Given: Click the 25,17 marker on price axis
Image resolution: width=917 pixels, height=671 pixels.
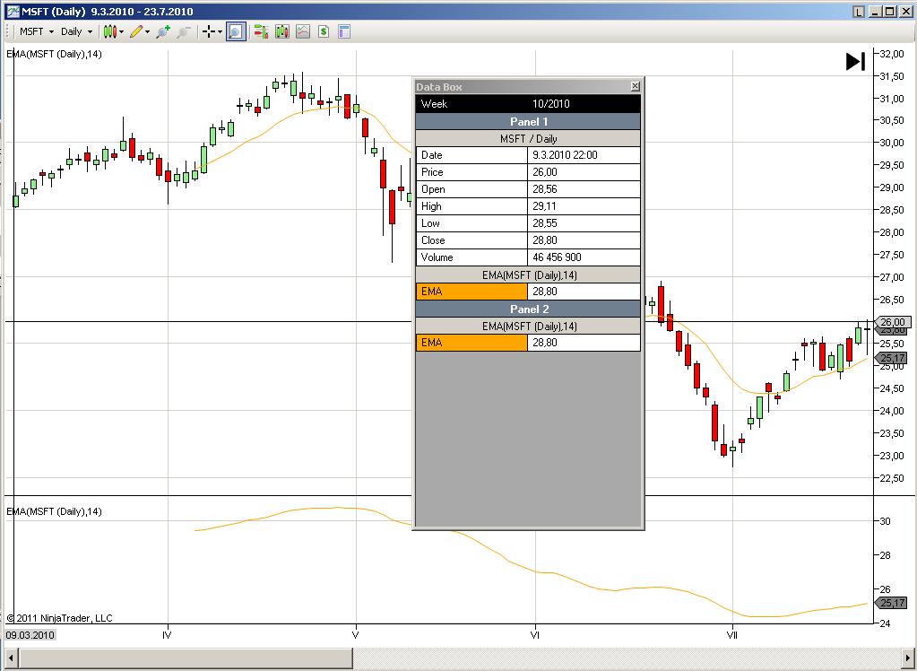Looking at the screenshot, I should pyautogui.click(x=893, y=358).
